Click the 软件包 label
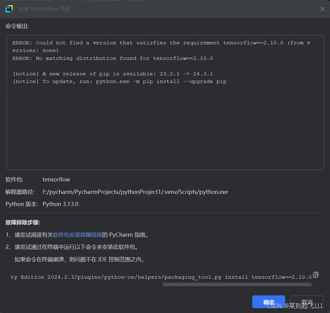The width and height of the screenshot is (330, 313). pyautogui.click(x=14, y=179)
